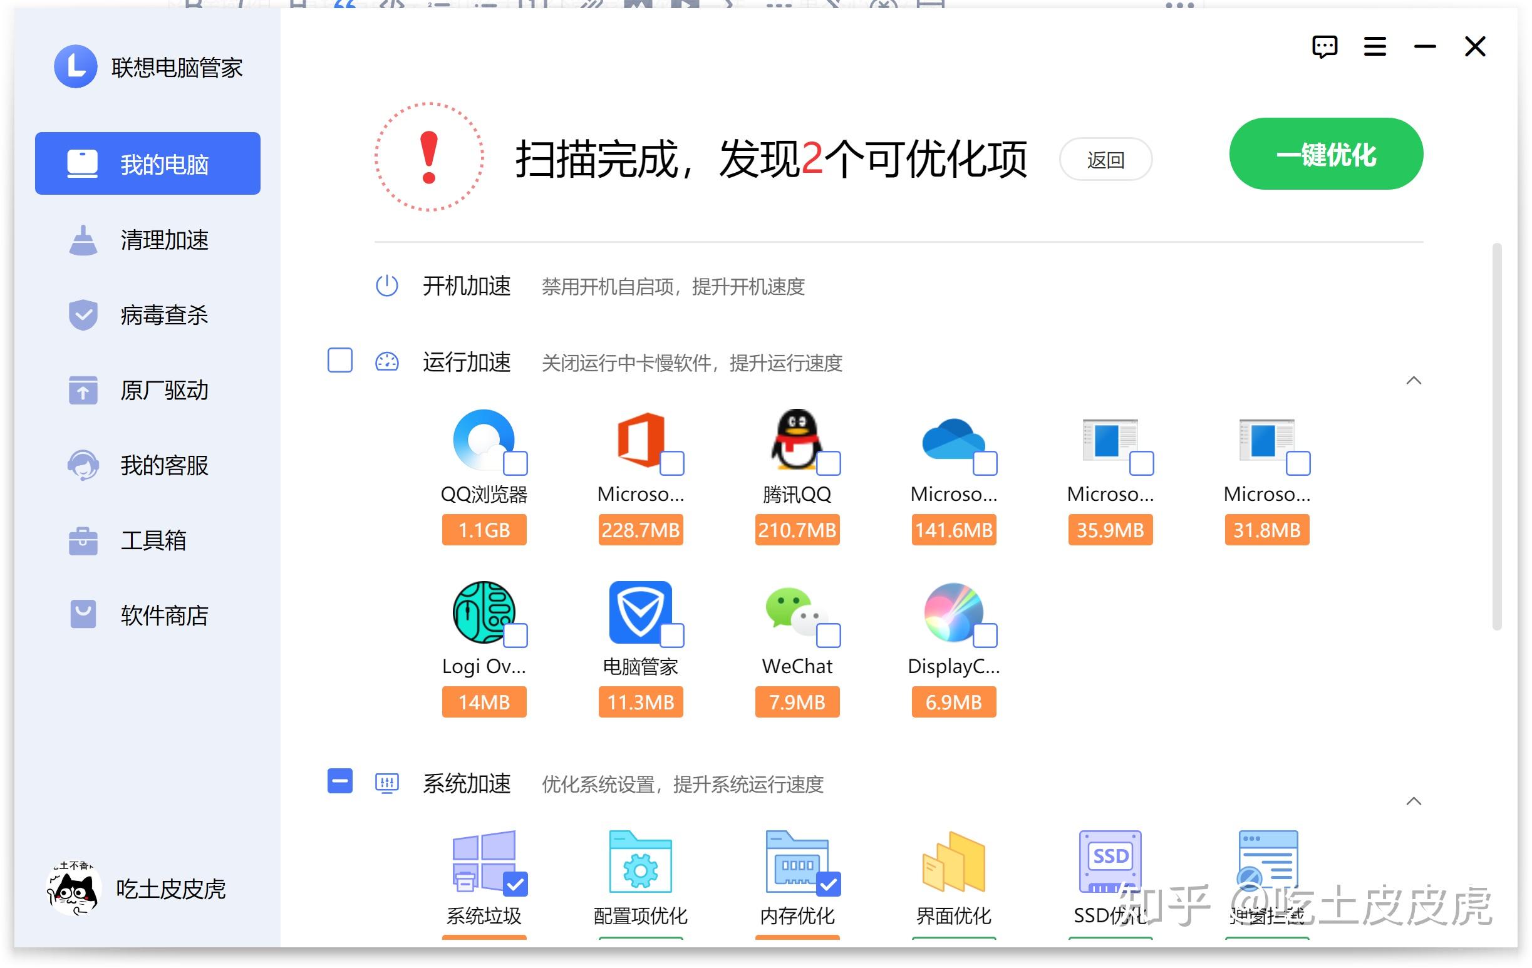Click the 返回 back button
The image size is (1532, 968).
[x=1105, y=159]
